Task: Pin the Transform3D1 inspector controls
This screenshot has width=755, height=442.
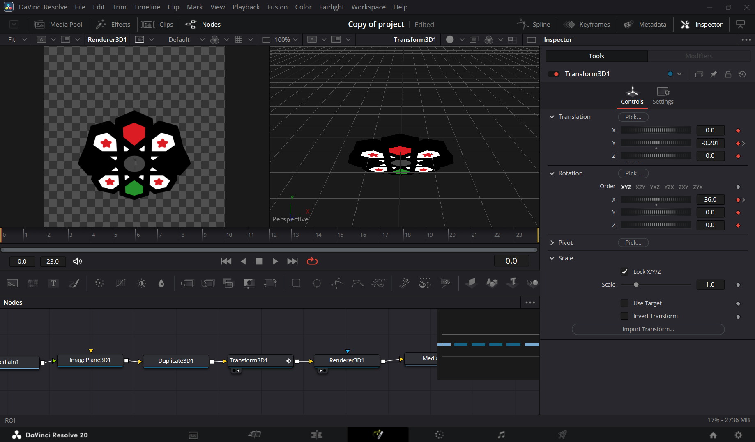Action: point(714,74)
